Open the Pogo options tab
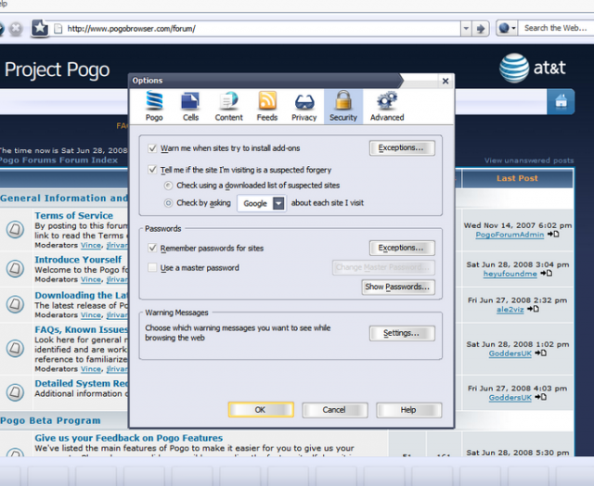This screenshot has height=486, width=594. (154, 107)
